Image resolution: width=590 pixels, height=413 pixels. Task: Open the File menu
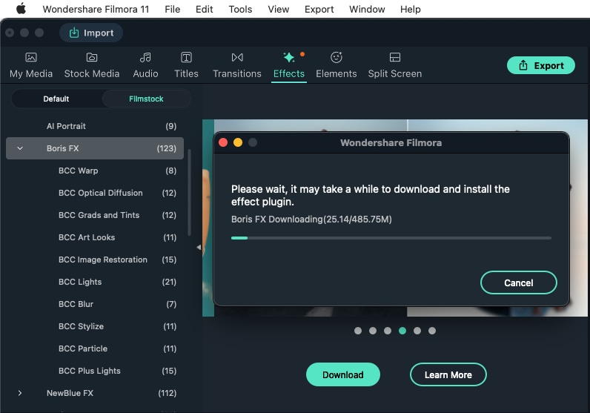173,9
